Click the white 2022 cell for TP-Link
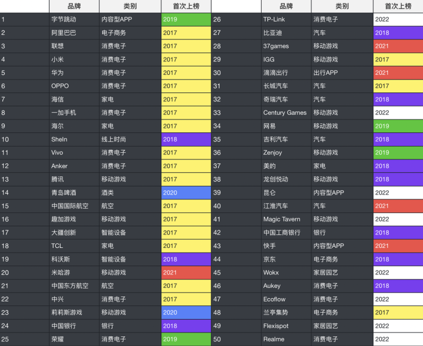Image resolution: width=423 pixels, height=346 pixels. pyautogui.click(x=398, y=19)
